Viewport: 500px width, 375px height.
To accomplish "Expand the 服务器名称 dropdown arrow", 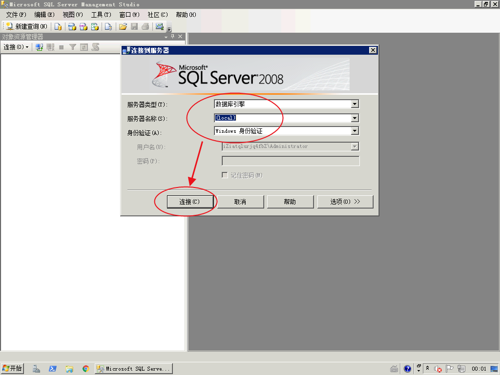I will 354,118.
